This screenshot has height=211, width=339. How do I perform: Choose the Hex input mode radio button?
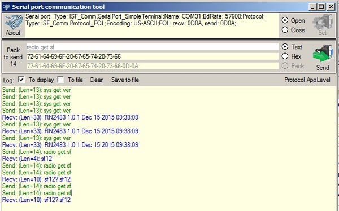coord(285,56)
